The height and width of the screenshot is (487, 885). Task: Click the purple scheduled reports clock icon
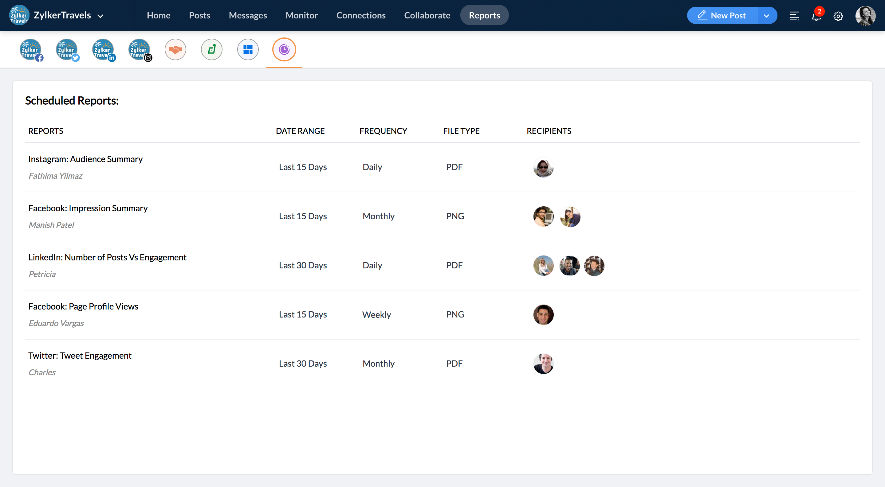[284, 50]
